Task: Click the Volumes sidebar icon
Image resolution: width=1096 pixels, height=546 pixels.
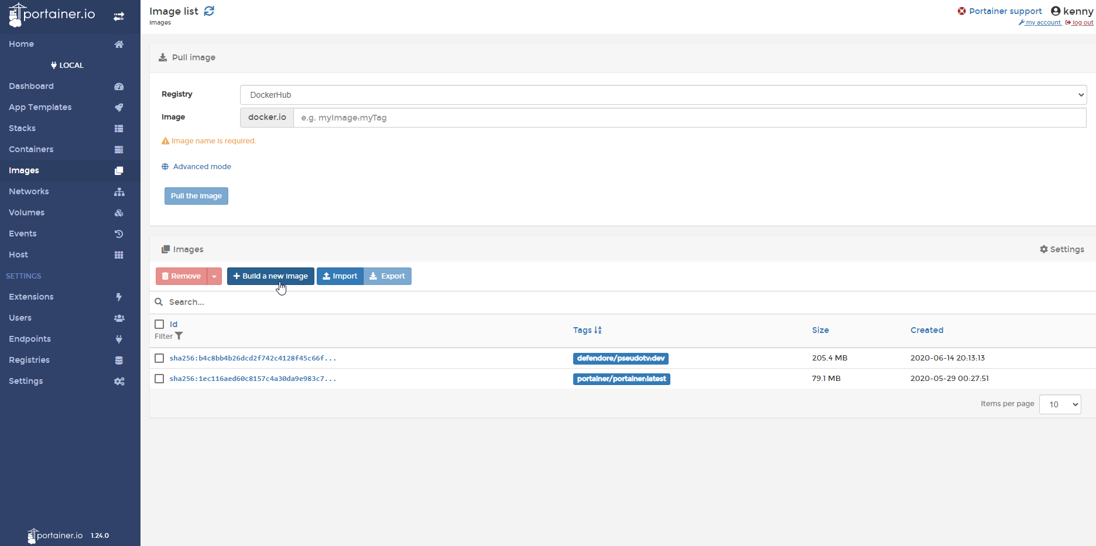Action: coord(119,212)
